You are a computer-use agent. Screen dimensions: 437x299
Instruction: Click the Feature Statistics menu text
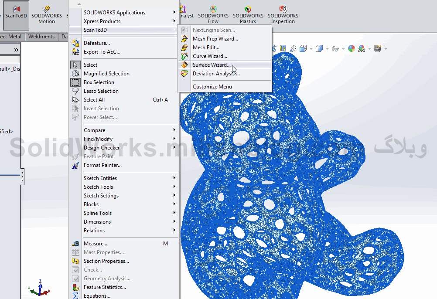pyautogui.click(x=105, y=287)
